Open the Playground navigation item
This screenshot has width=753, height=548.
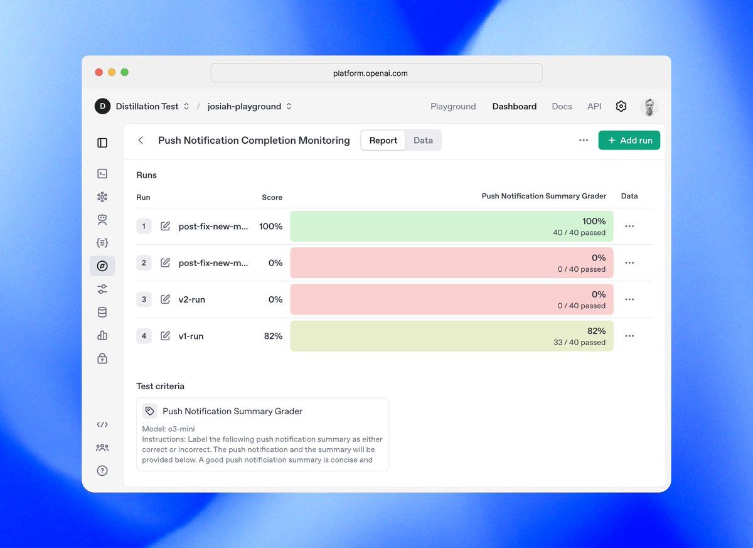click(453, 107)
